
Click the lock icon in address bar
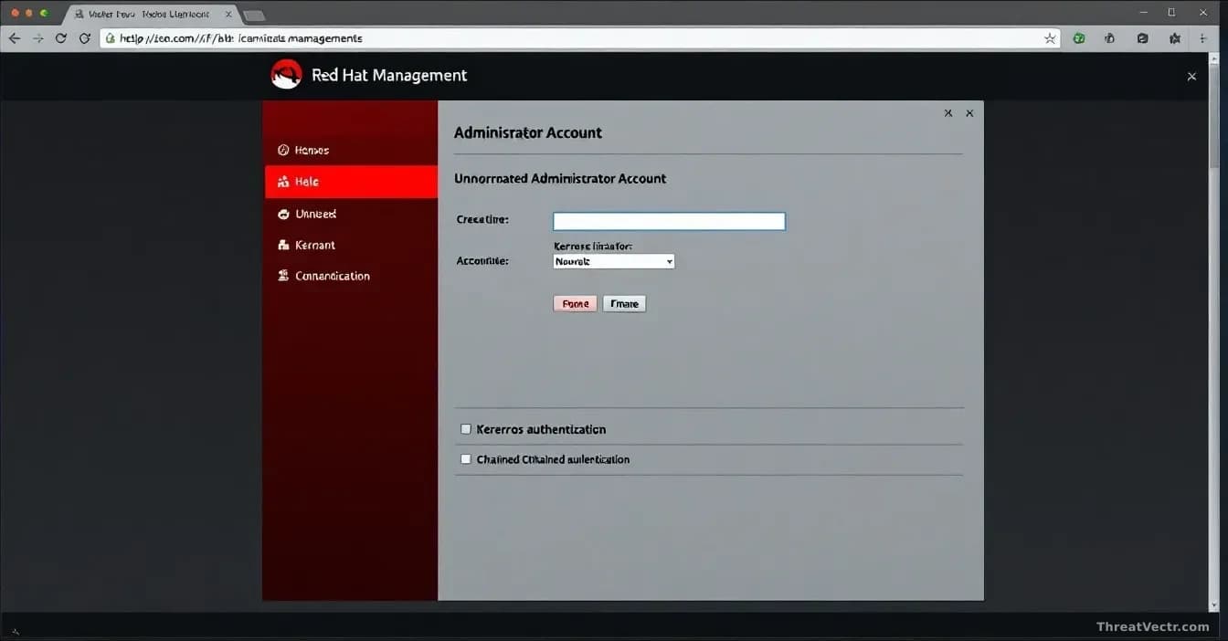tap(110, 38)
